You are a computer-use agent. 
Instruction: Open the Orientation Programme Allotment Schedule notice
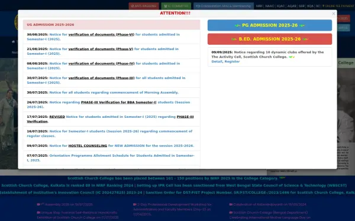pyautogui.click(x=111, y=158)
